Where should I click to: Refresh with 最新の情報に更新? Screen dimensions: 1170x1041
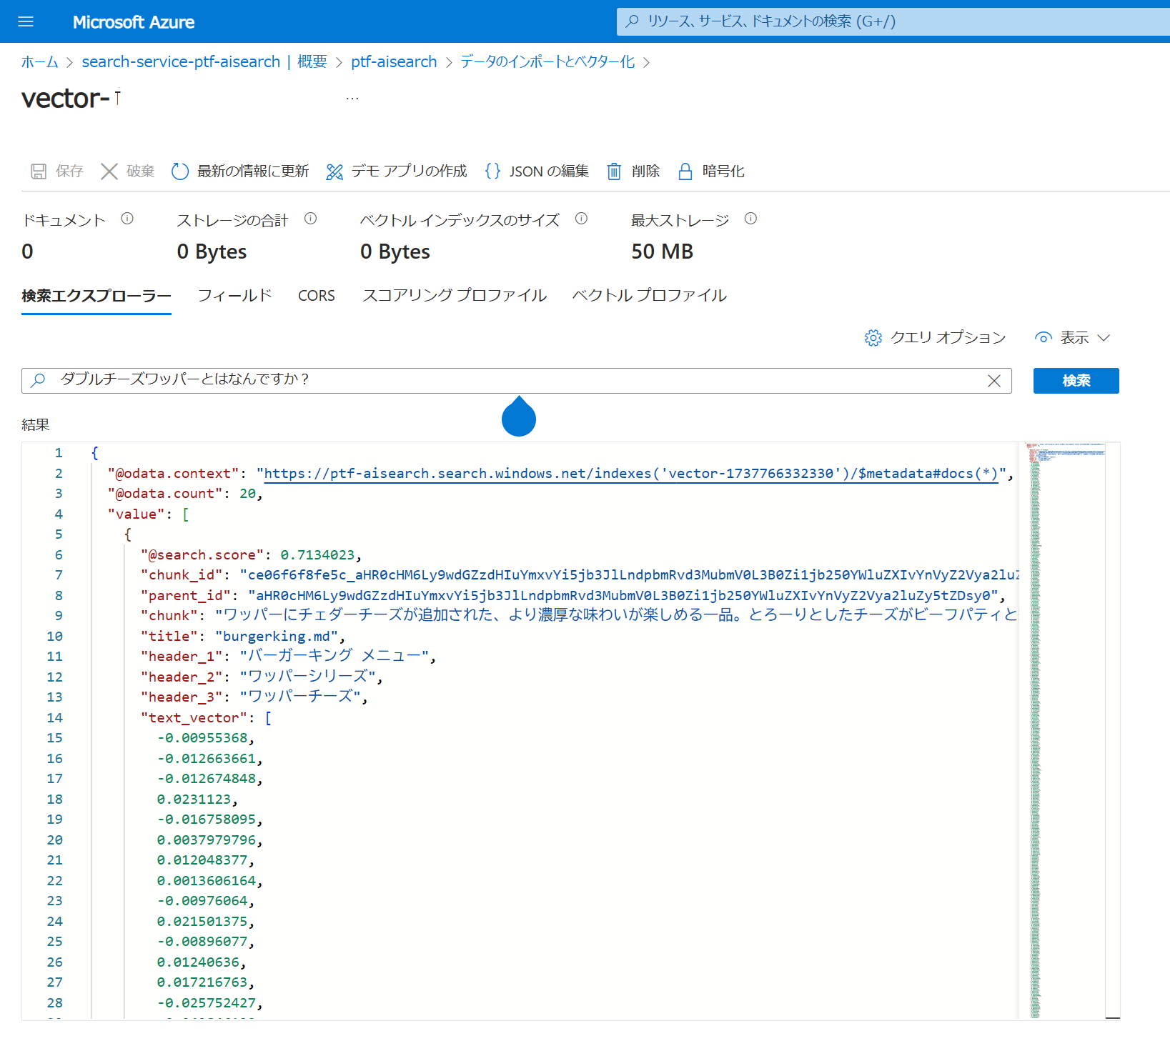240,171
